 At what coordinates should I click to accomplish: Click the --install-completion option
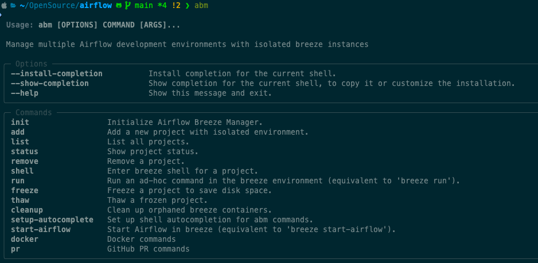56,74
